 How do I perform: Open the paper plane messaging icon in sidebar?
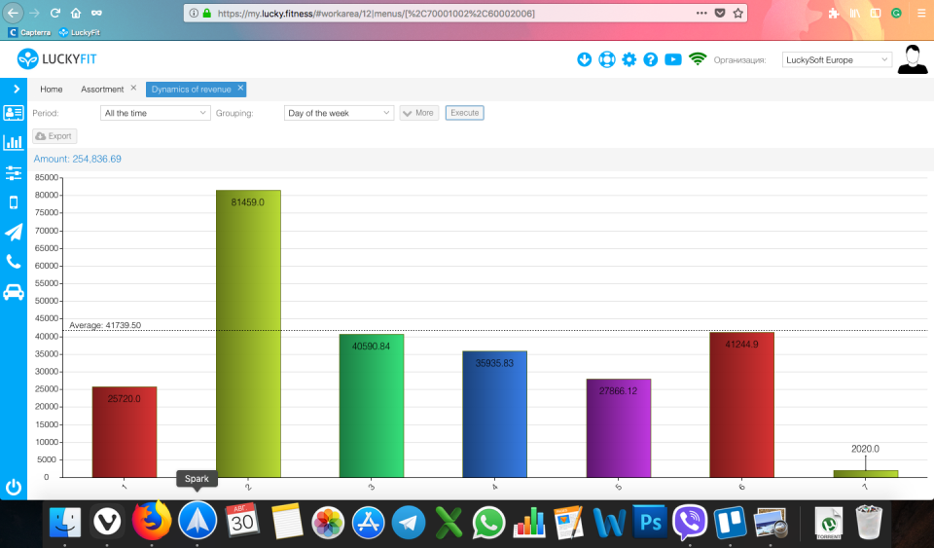coord(13,232)
